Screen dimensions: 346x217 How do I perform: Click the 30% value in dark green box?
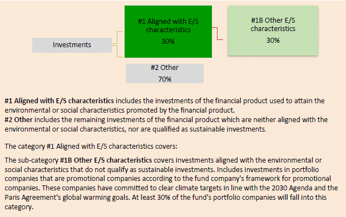coord(168,42)
